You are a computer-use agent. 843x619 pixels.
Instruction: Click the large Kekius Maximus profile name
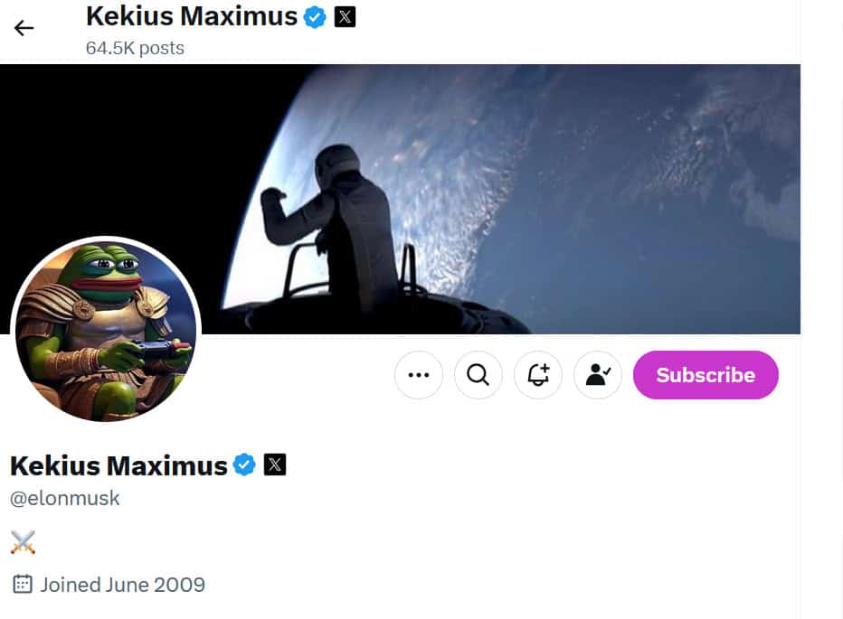[118, 465]
